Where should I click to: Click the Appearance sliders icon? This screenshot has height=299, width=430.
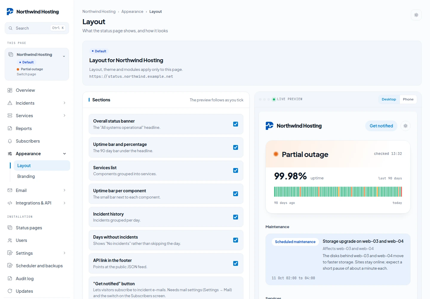(x=10, y=154)
